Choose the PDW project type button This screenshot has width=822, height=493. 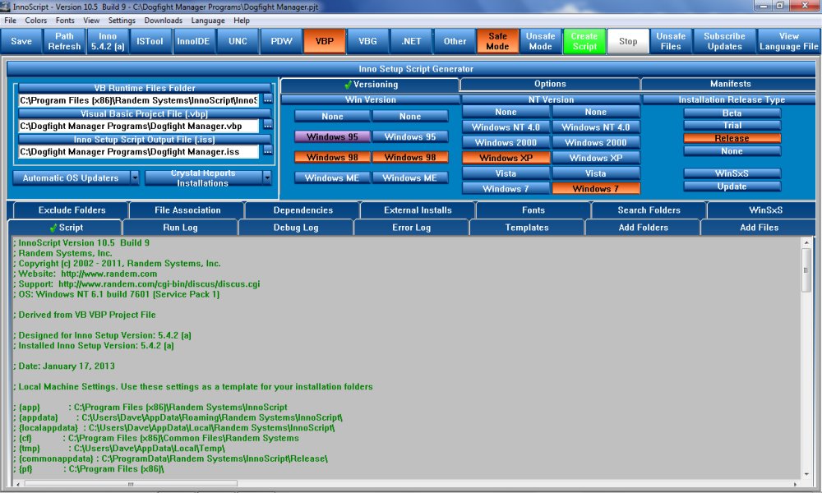click(281, 41)
